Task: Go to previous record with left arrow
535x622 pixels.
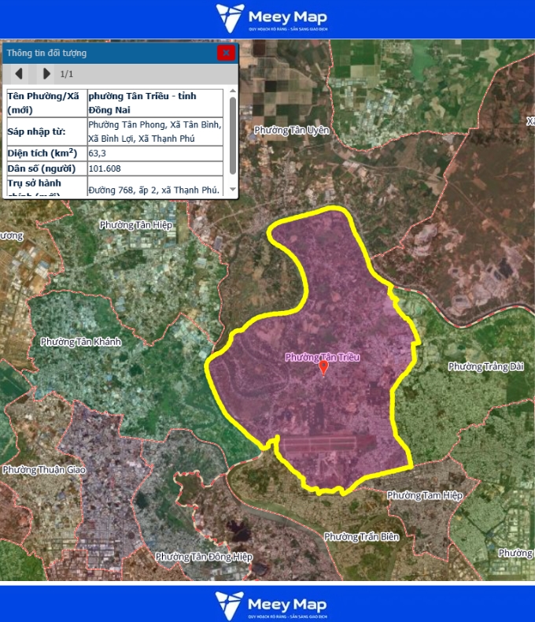Action: (x=19, y=74)
